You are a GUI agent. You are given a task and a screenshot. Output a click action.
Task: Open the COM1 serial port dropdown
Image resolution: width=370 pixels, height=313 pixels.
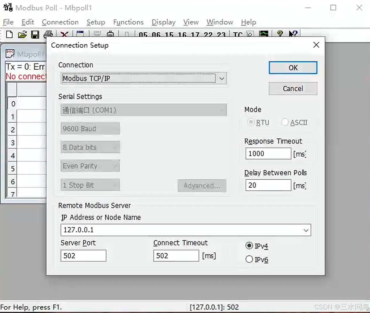[144, 110]
